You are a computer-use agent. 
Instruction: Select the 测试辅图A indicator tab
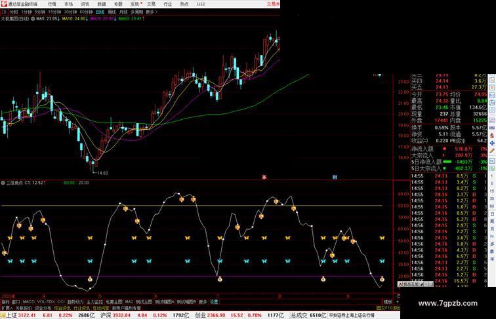coord(165,302)
